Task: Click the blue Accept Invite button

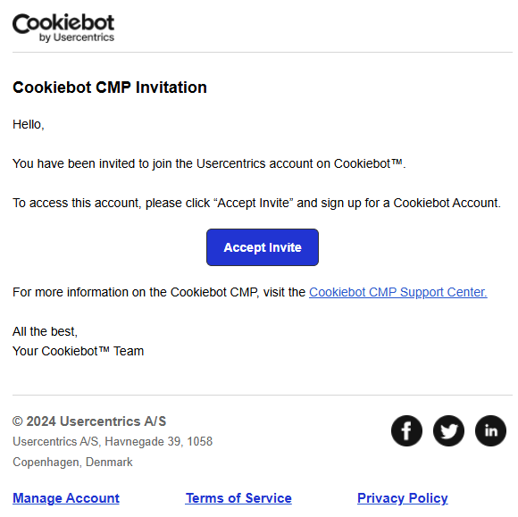Action: (263, 247)
